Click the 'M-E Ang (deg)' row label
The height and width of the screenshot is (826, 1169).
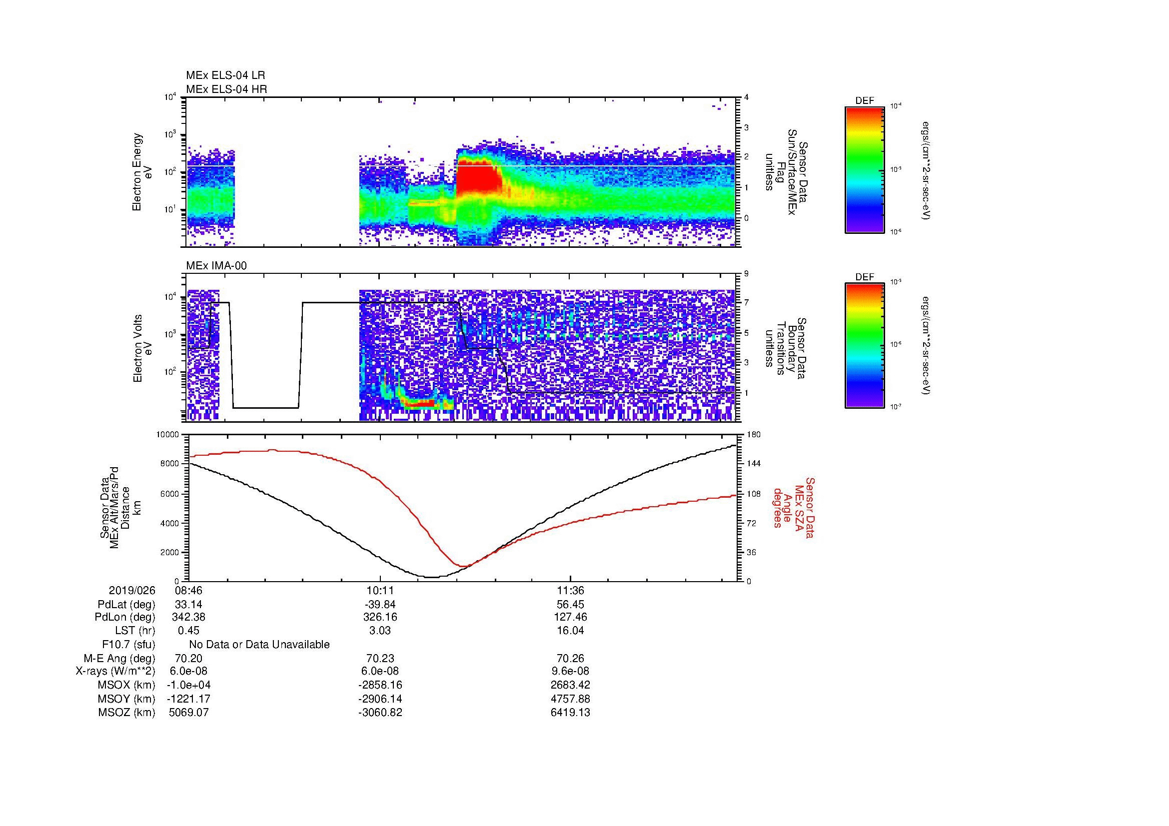click(119, 658)
